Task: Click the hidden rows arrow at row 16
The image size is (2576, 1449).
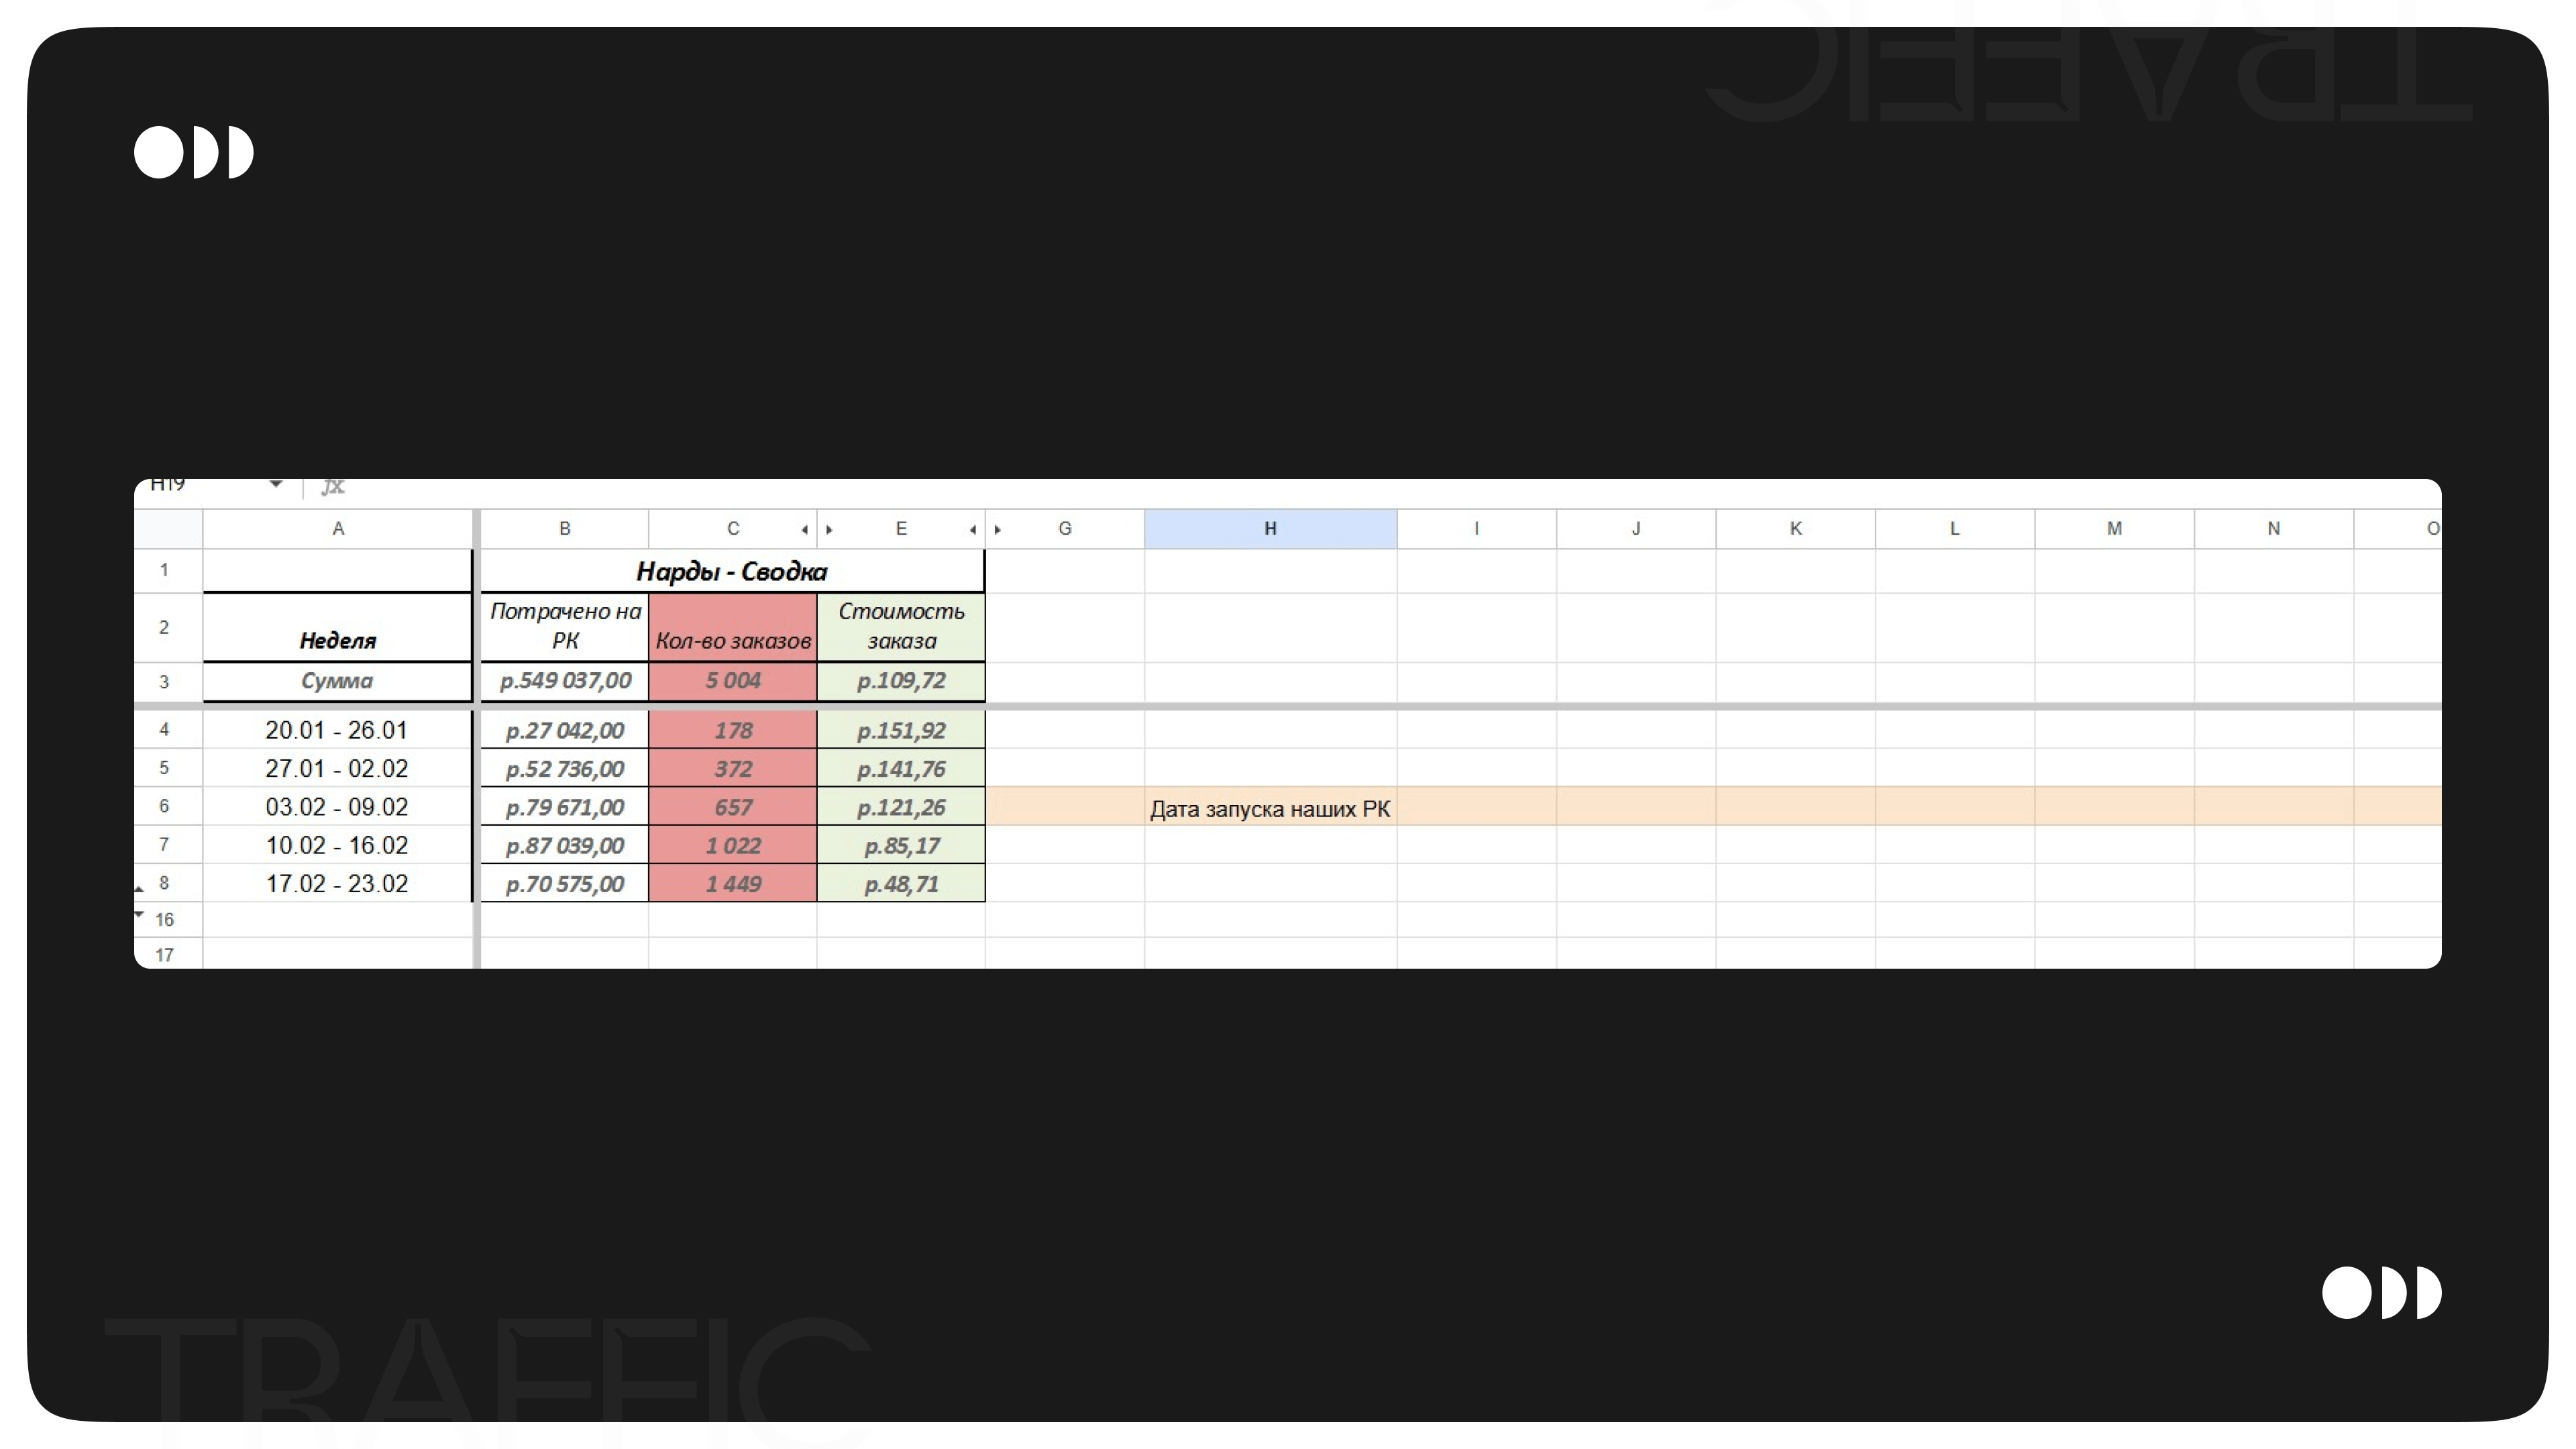Action: [x=140, y=914]
